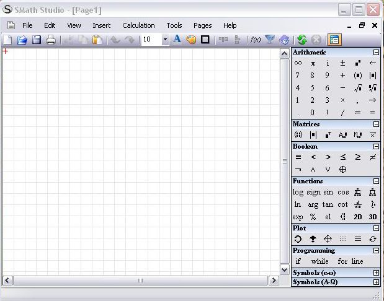Collapse the Programming panel
Viewport: 384px width, 301px height.
376,251
